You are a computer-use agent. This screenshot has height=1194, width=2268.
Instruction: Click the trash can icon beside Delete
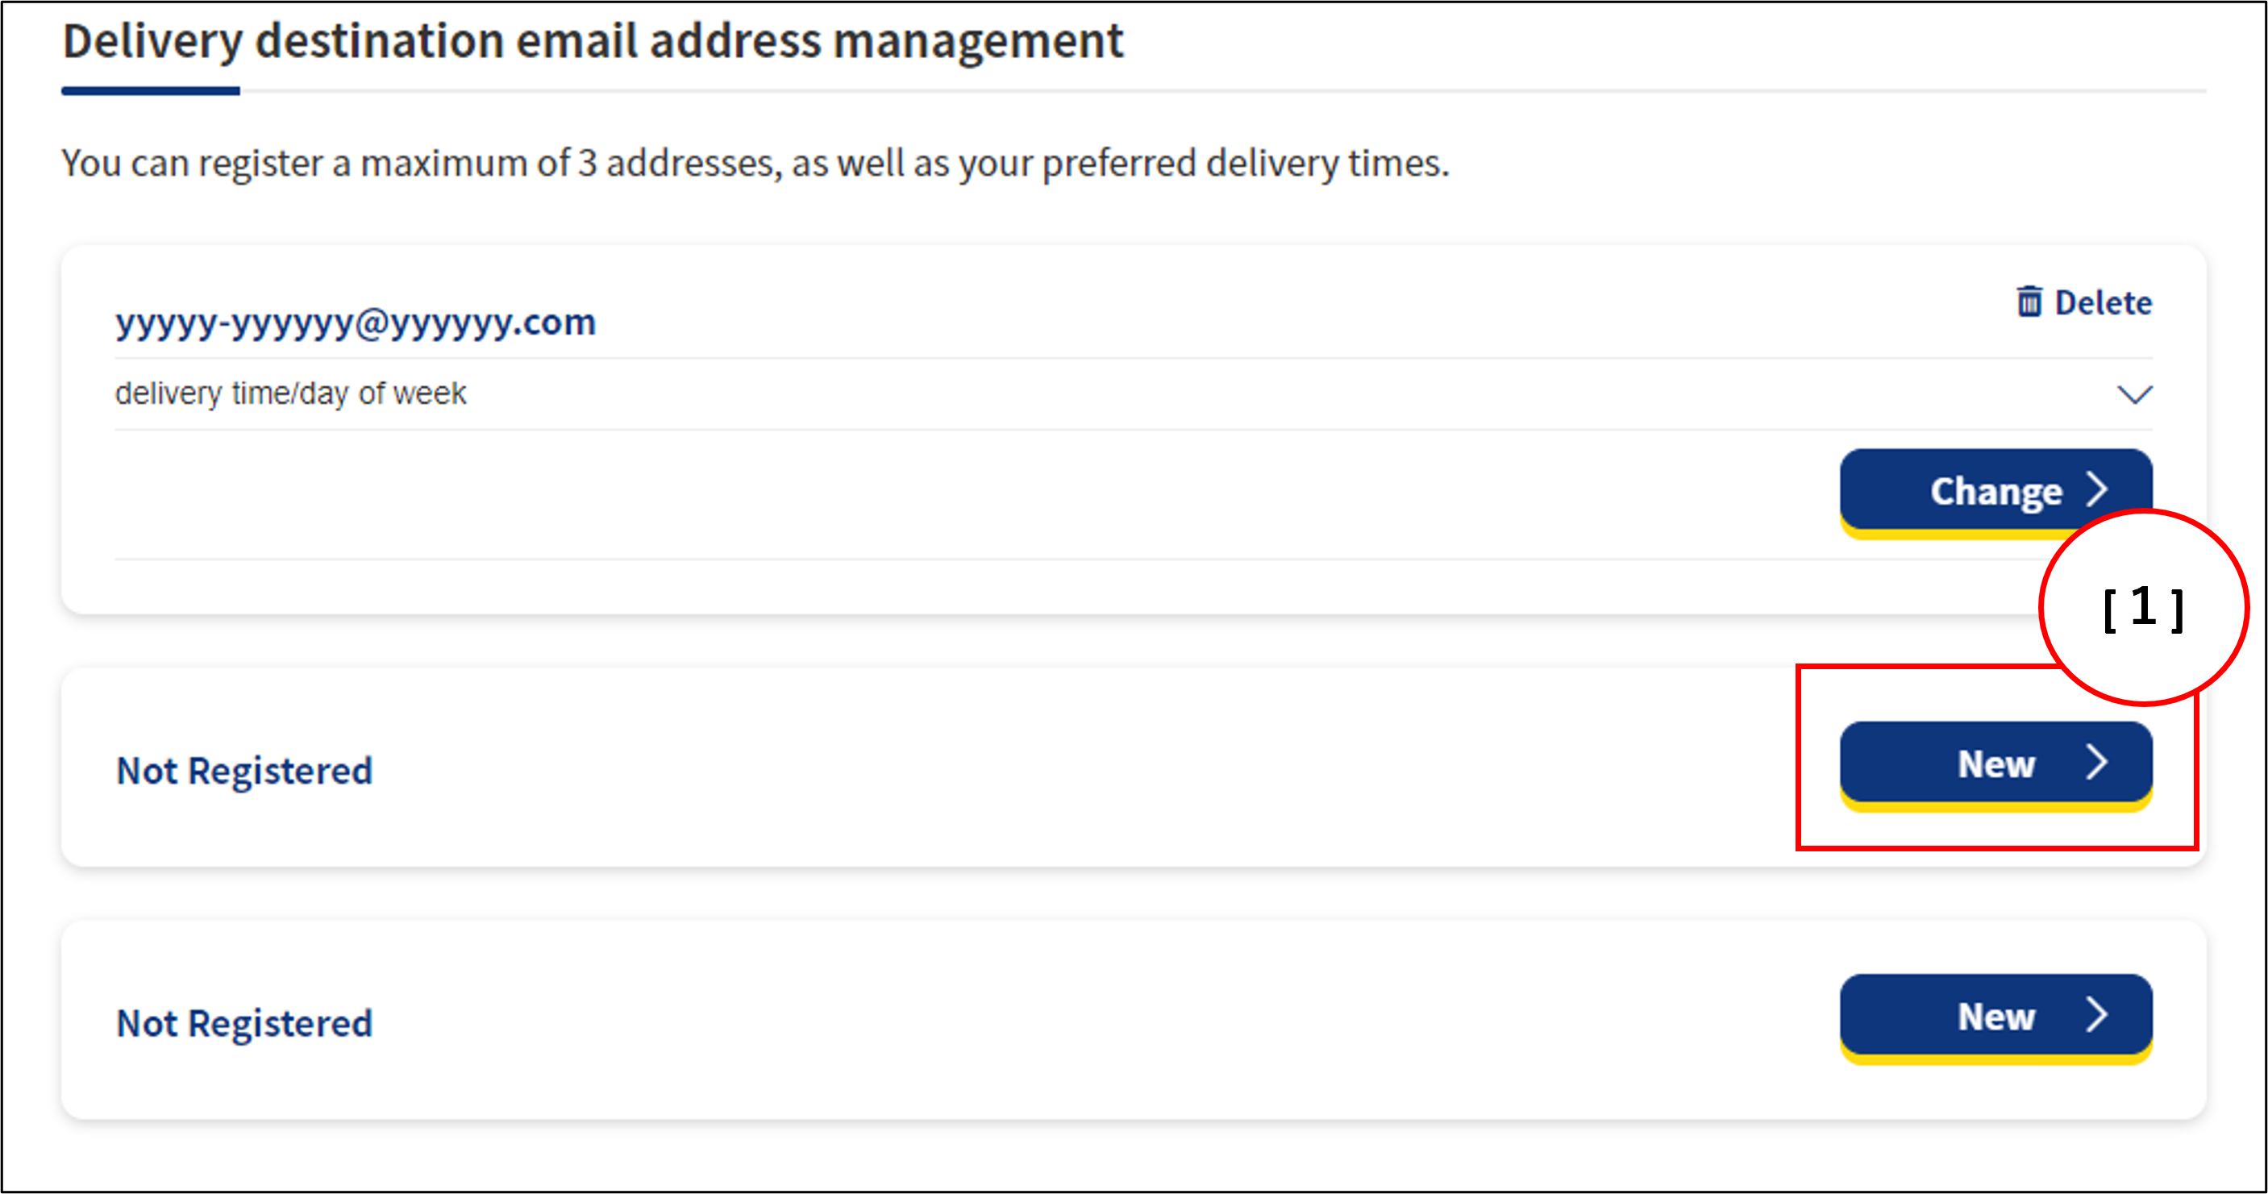click(2029, 302)
